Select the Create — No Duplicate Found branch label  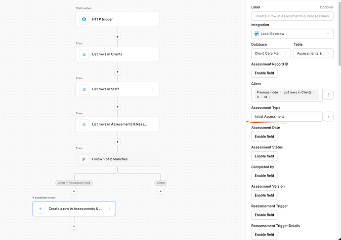(74, 183)
